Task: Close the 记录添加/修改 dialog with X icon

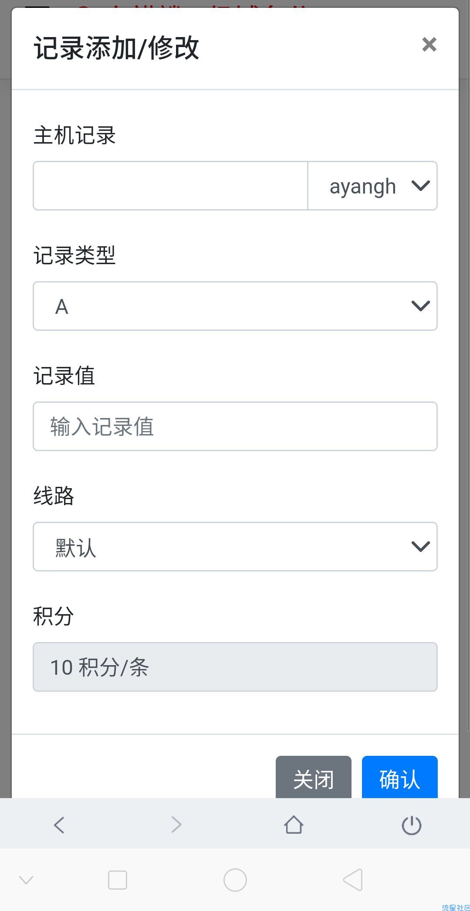Action: pyautogui.click(x=429, y=44)
